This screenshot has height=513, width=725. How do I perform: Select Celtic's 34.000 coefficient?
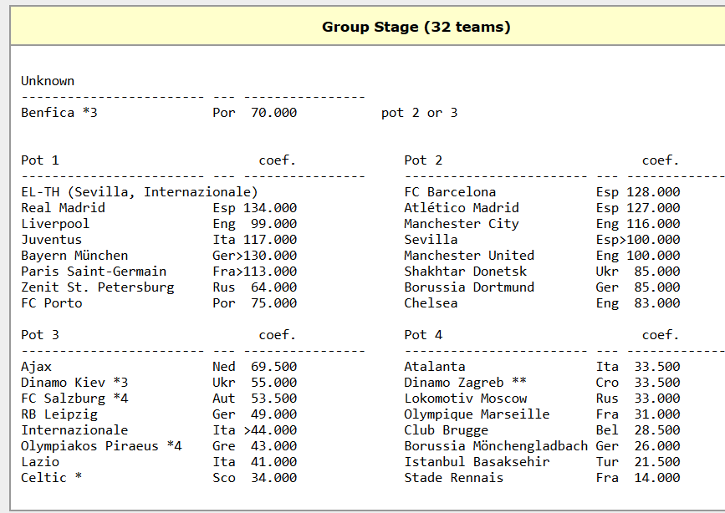click(x=273, y=477)
